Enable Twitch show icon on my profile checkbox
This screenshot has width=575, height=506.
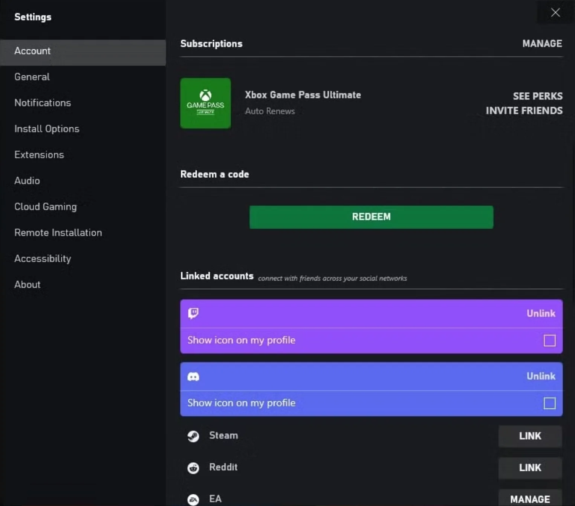point(549,340)
